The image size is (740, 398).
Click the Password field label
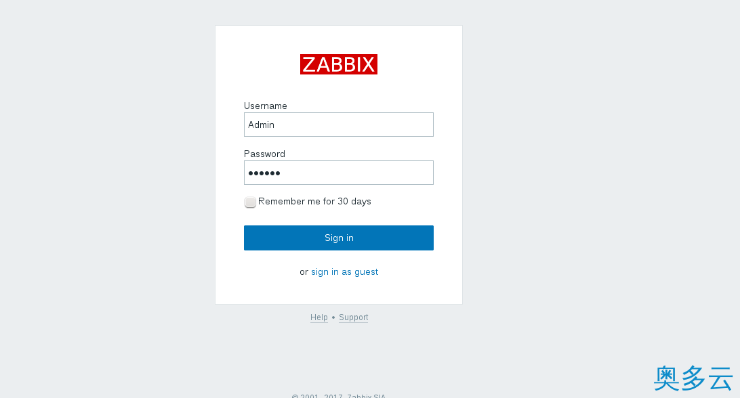264,154
